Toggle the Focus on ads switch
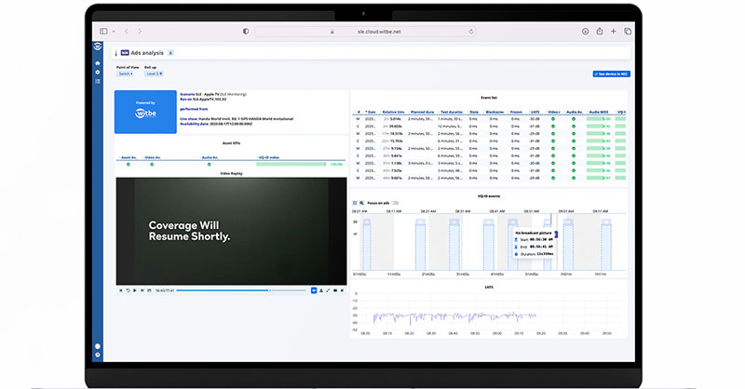Screen dimensions: 745x389 pos(395,203)
